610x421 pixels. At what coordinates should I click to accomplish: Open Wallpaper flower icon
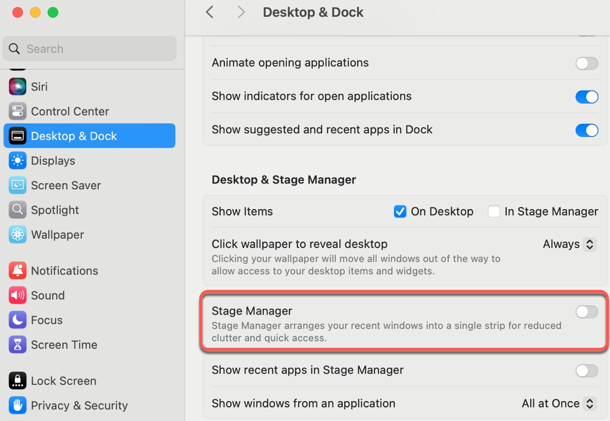tap(17, 235)
